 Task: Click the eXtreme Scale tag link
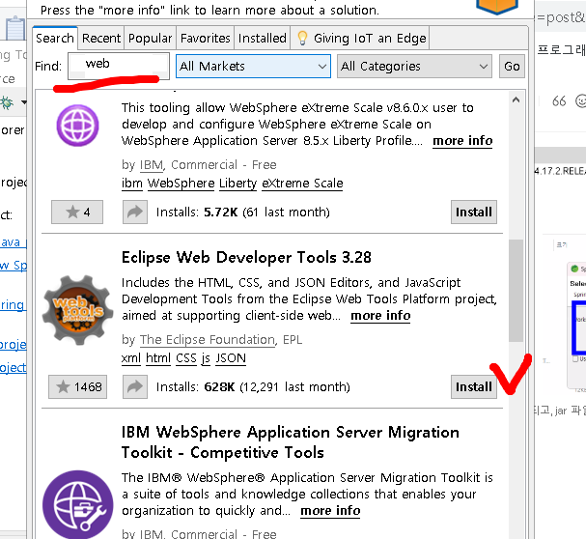point(302,184)
